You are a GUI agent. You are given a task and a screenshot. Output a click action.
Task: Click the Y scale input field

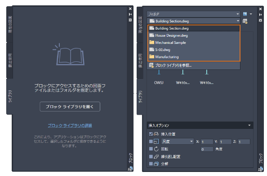226,142
